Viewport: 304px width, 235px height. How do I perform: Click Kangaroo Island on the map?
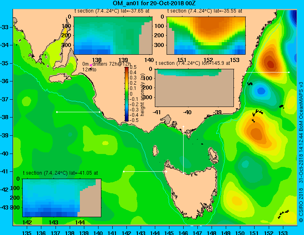point(59,79)
